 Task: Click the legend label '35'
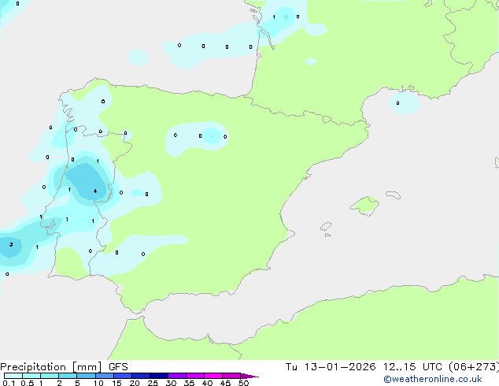click(x=189, y=383)
